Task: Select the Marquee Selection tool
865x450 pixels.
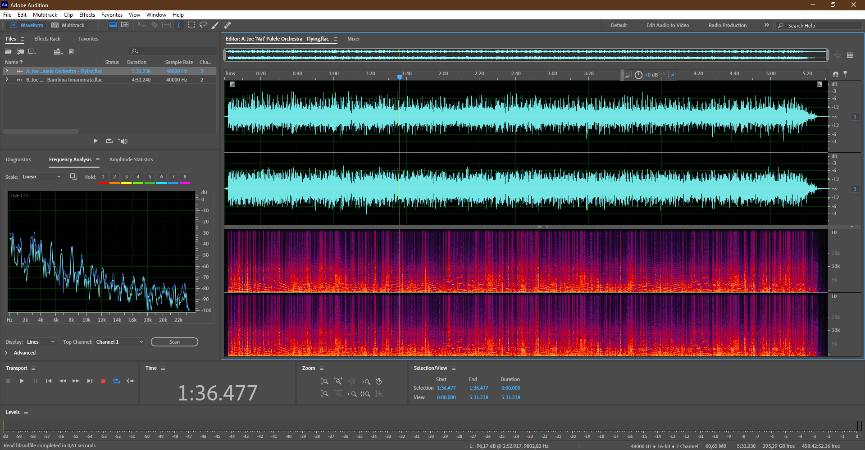Action: pos(191,25)
